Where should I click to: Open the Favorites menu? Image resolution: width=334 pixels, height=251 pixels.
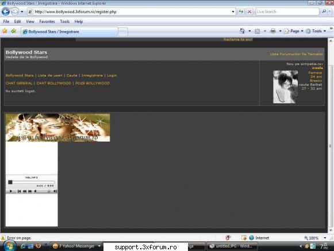point(47,21)
